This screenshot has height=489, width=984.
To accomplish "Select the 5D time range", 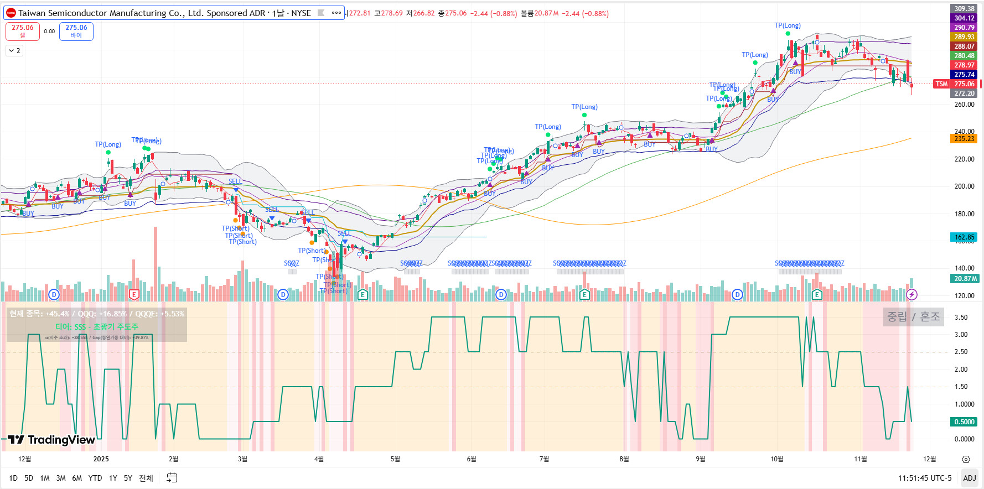I will pos(29,478).
